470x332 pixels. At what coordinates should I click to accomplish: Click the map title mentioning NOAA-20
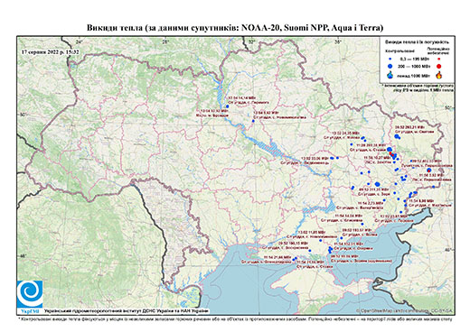pyautogui.click(x=235, y=28)
